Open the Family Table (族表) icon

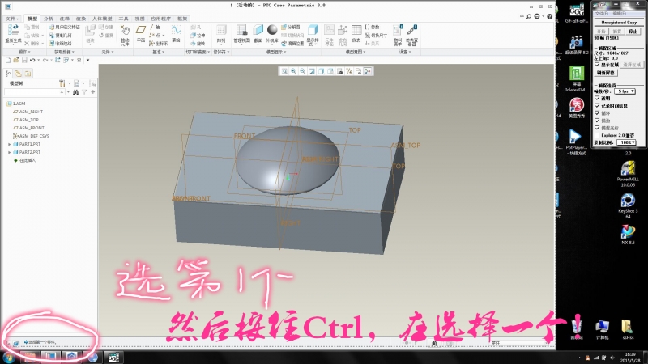click(356, 30)
